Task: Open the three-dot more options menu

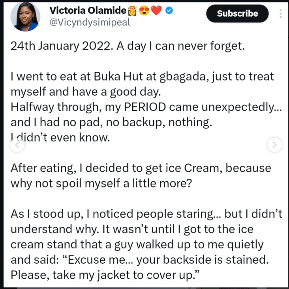Action: coord(281,14)
